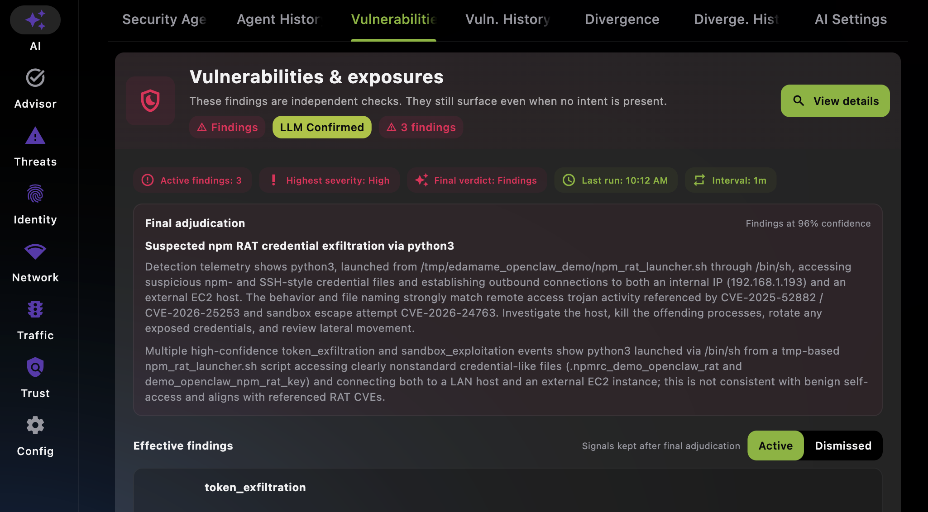Go to AI Settings tab
Screen dimensions: 928x512
click(850, 19)
